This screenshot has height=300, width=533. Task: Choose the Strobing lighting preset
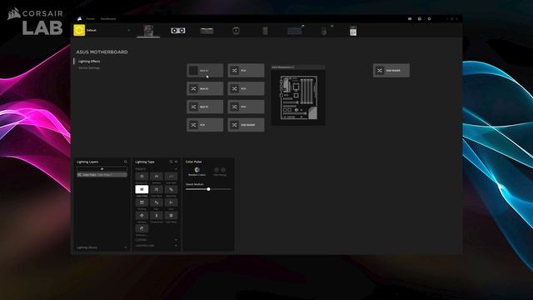[x=142, y=202]
